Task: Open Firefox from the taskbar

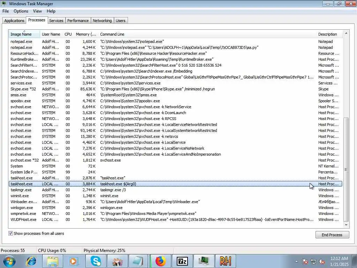Action: [160, 261]
